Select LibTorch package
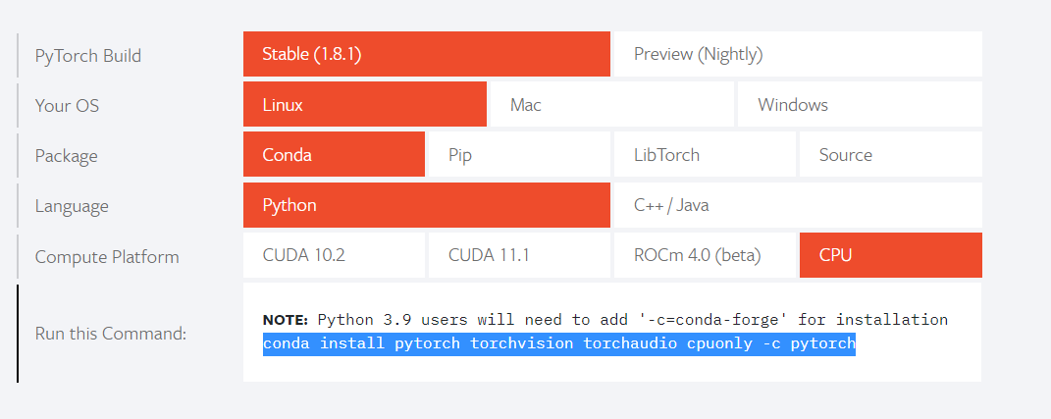1051x419 pixels. tap(705, 154)
